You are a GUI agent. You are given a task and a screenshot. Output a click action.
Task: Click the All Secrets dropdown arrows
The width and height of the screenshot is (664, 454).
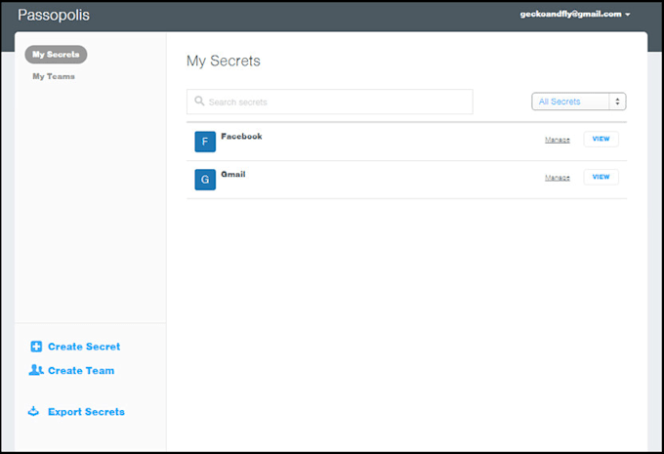click(x=617, y=102)
